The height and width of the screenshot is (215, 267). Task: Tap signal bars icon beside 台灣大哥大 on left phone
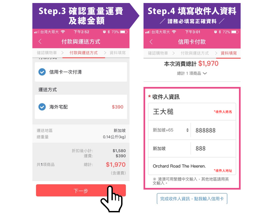[36, 32]
